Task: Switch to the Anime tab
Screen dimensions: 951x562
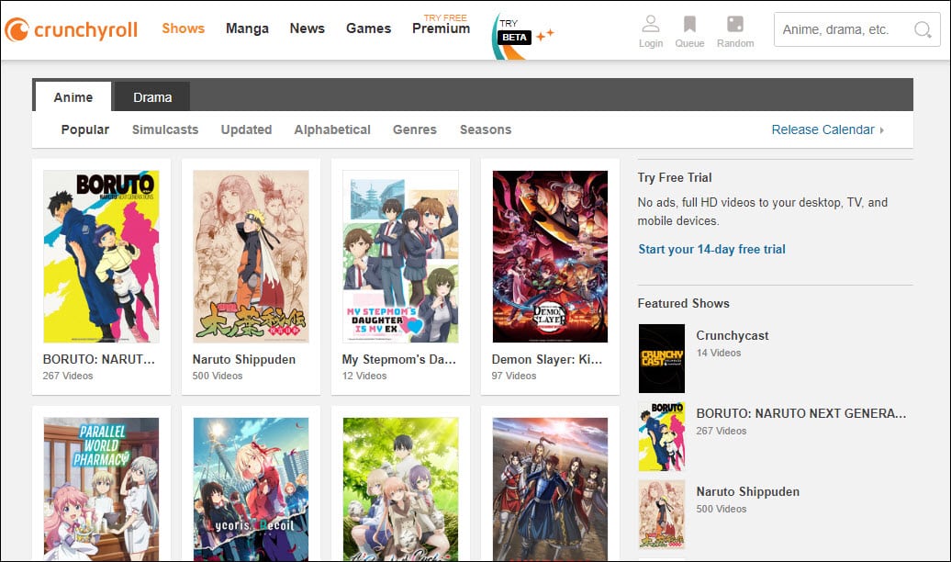Action: (73, 97)
